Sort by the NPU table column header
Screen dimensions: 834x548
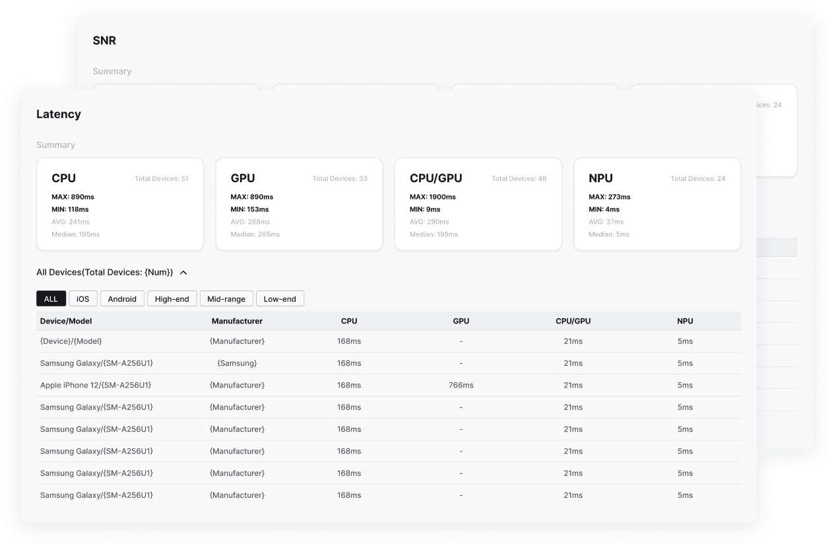685,322
